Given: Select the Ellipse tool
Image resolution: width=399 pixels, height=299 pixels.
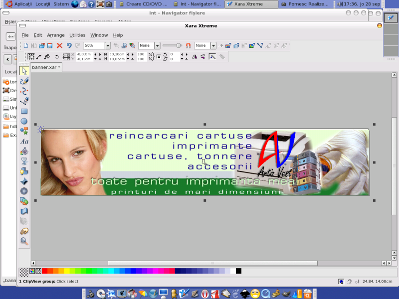Looking at the screenshot, I should (x=24, y=121).
